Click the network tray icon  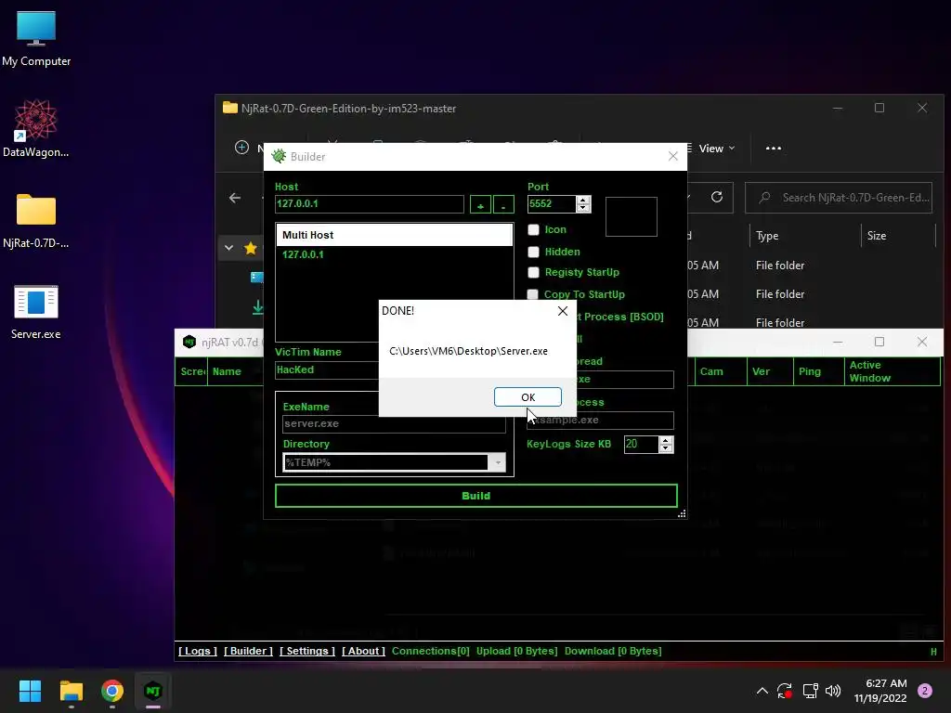point(810,691)
